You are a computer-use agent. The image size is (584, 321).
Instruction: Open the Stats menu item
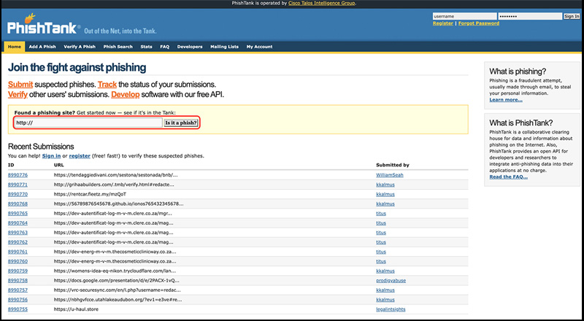click(146, 47)
